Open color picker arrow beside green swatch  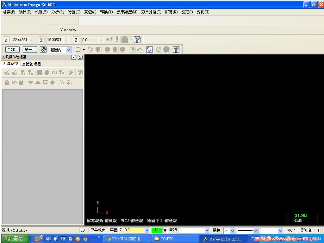[x=165, y=230]
